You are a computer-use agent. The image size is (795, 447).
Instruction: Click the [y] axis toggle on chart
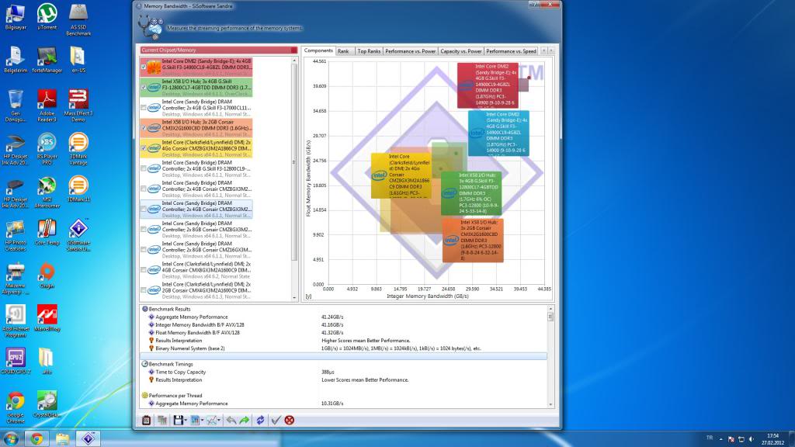coord(308,296)
